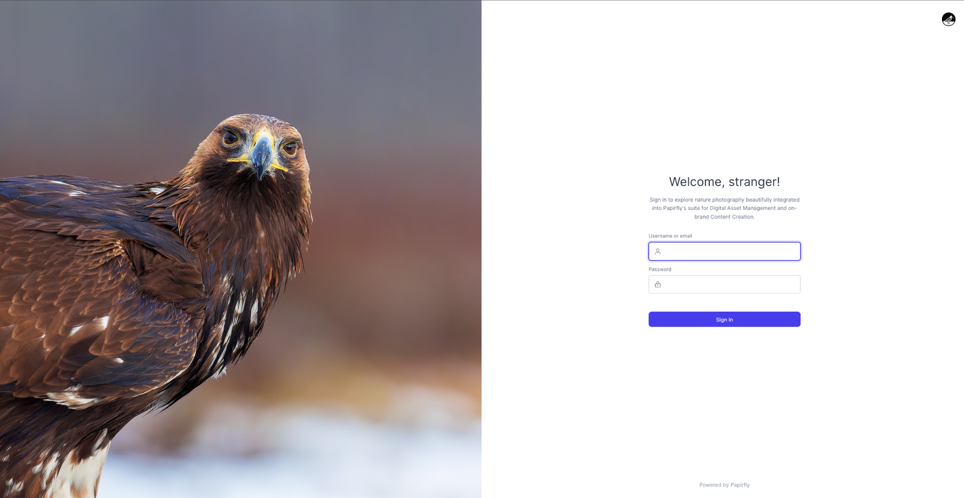Click the white tail feathers at photo bottom
This screenshot has width=964, height=498.
pyautogui.click(x=75, y=472)
